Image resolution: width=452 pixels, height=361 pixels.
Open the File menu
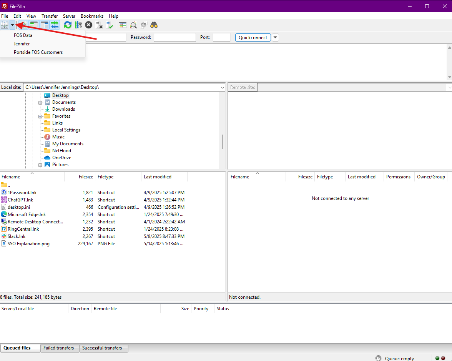tap(5, 16)
